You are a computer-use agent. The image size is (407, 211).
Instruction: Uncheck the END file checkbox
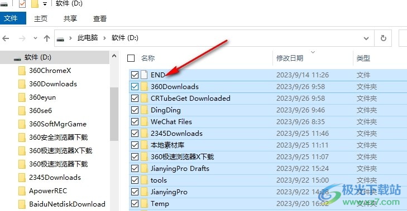[135, 75]
